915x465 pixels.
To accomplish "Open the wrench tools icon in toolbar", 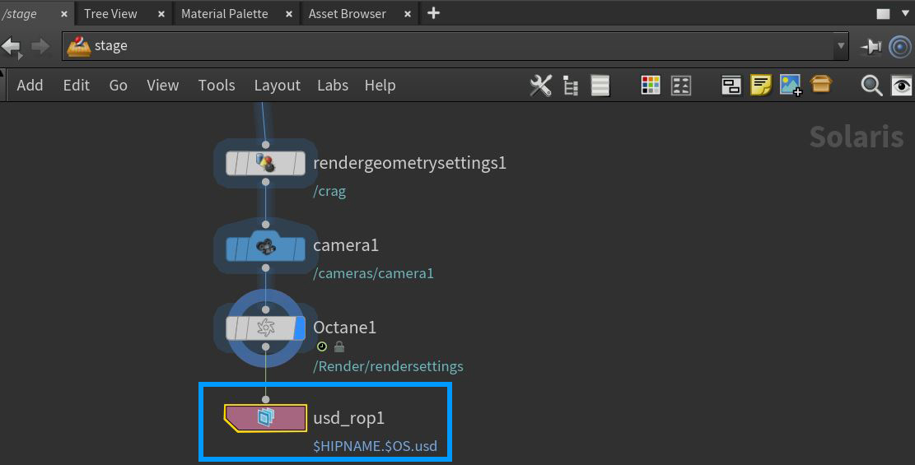I will [x=540, y=86].
